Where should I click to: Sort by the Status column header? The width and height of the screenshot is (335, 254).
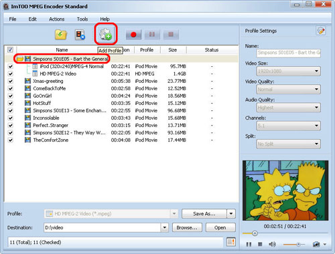tap(212, 50)
